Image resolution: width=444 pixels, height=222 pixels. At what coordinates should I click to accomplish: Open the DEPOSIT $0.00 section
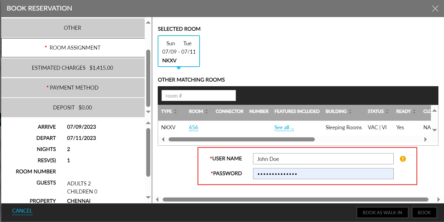click(73, 108)
